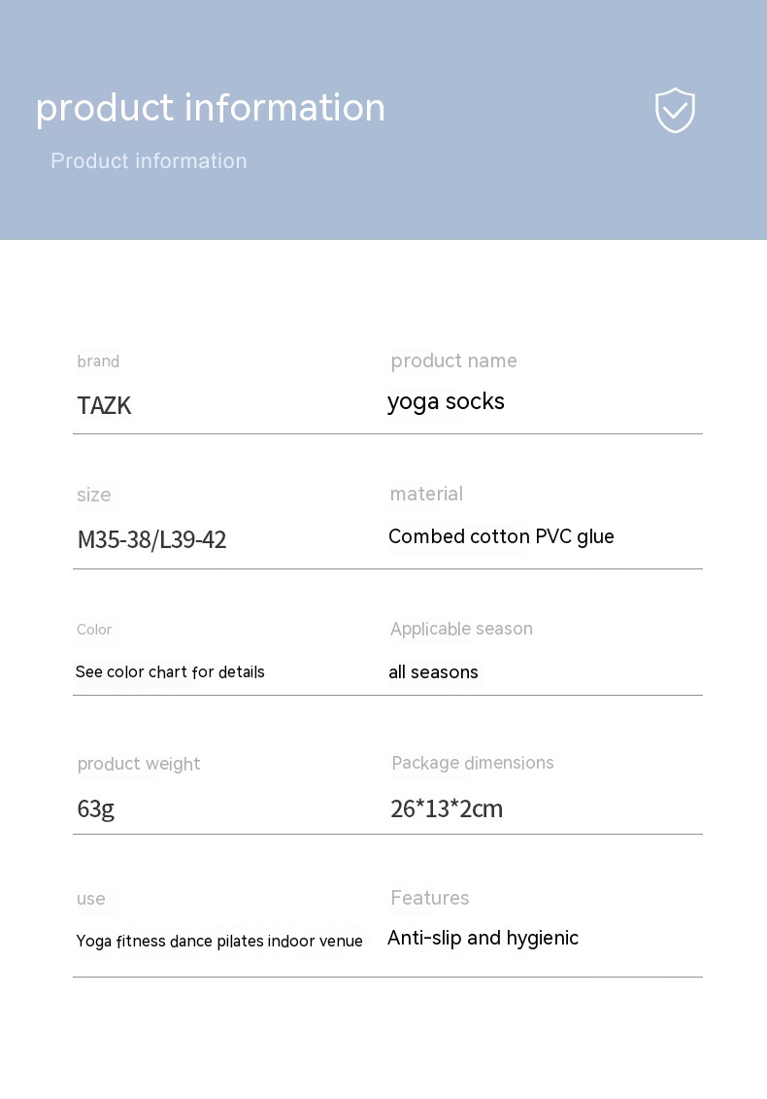Click the "Applicable season" label
Screen dimensions: 767x1099
[461, 629]
